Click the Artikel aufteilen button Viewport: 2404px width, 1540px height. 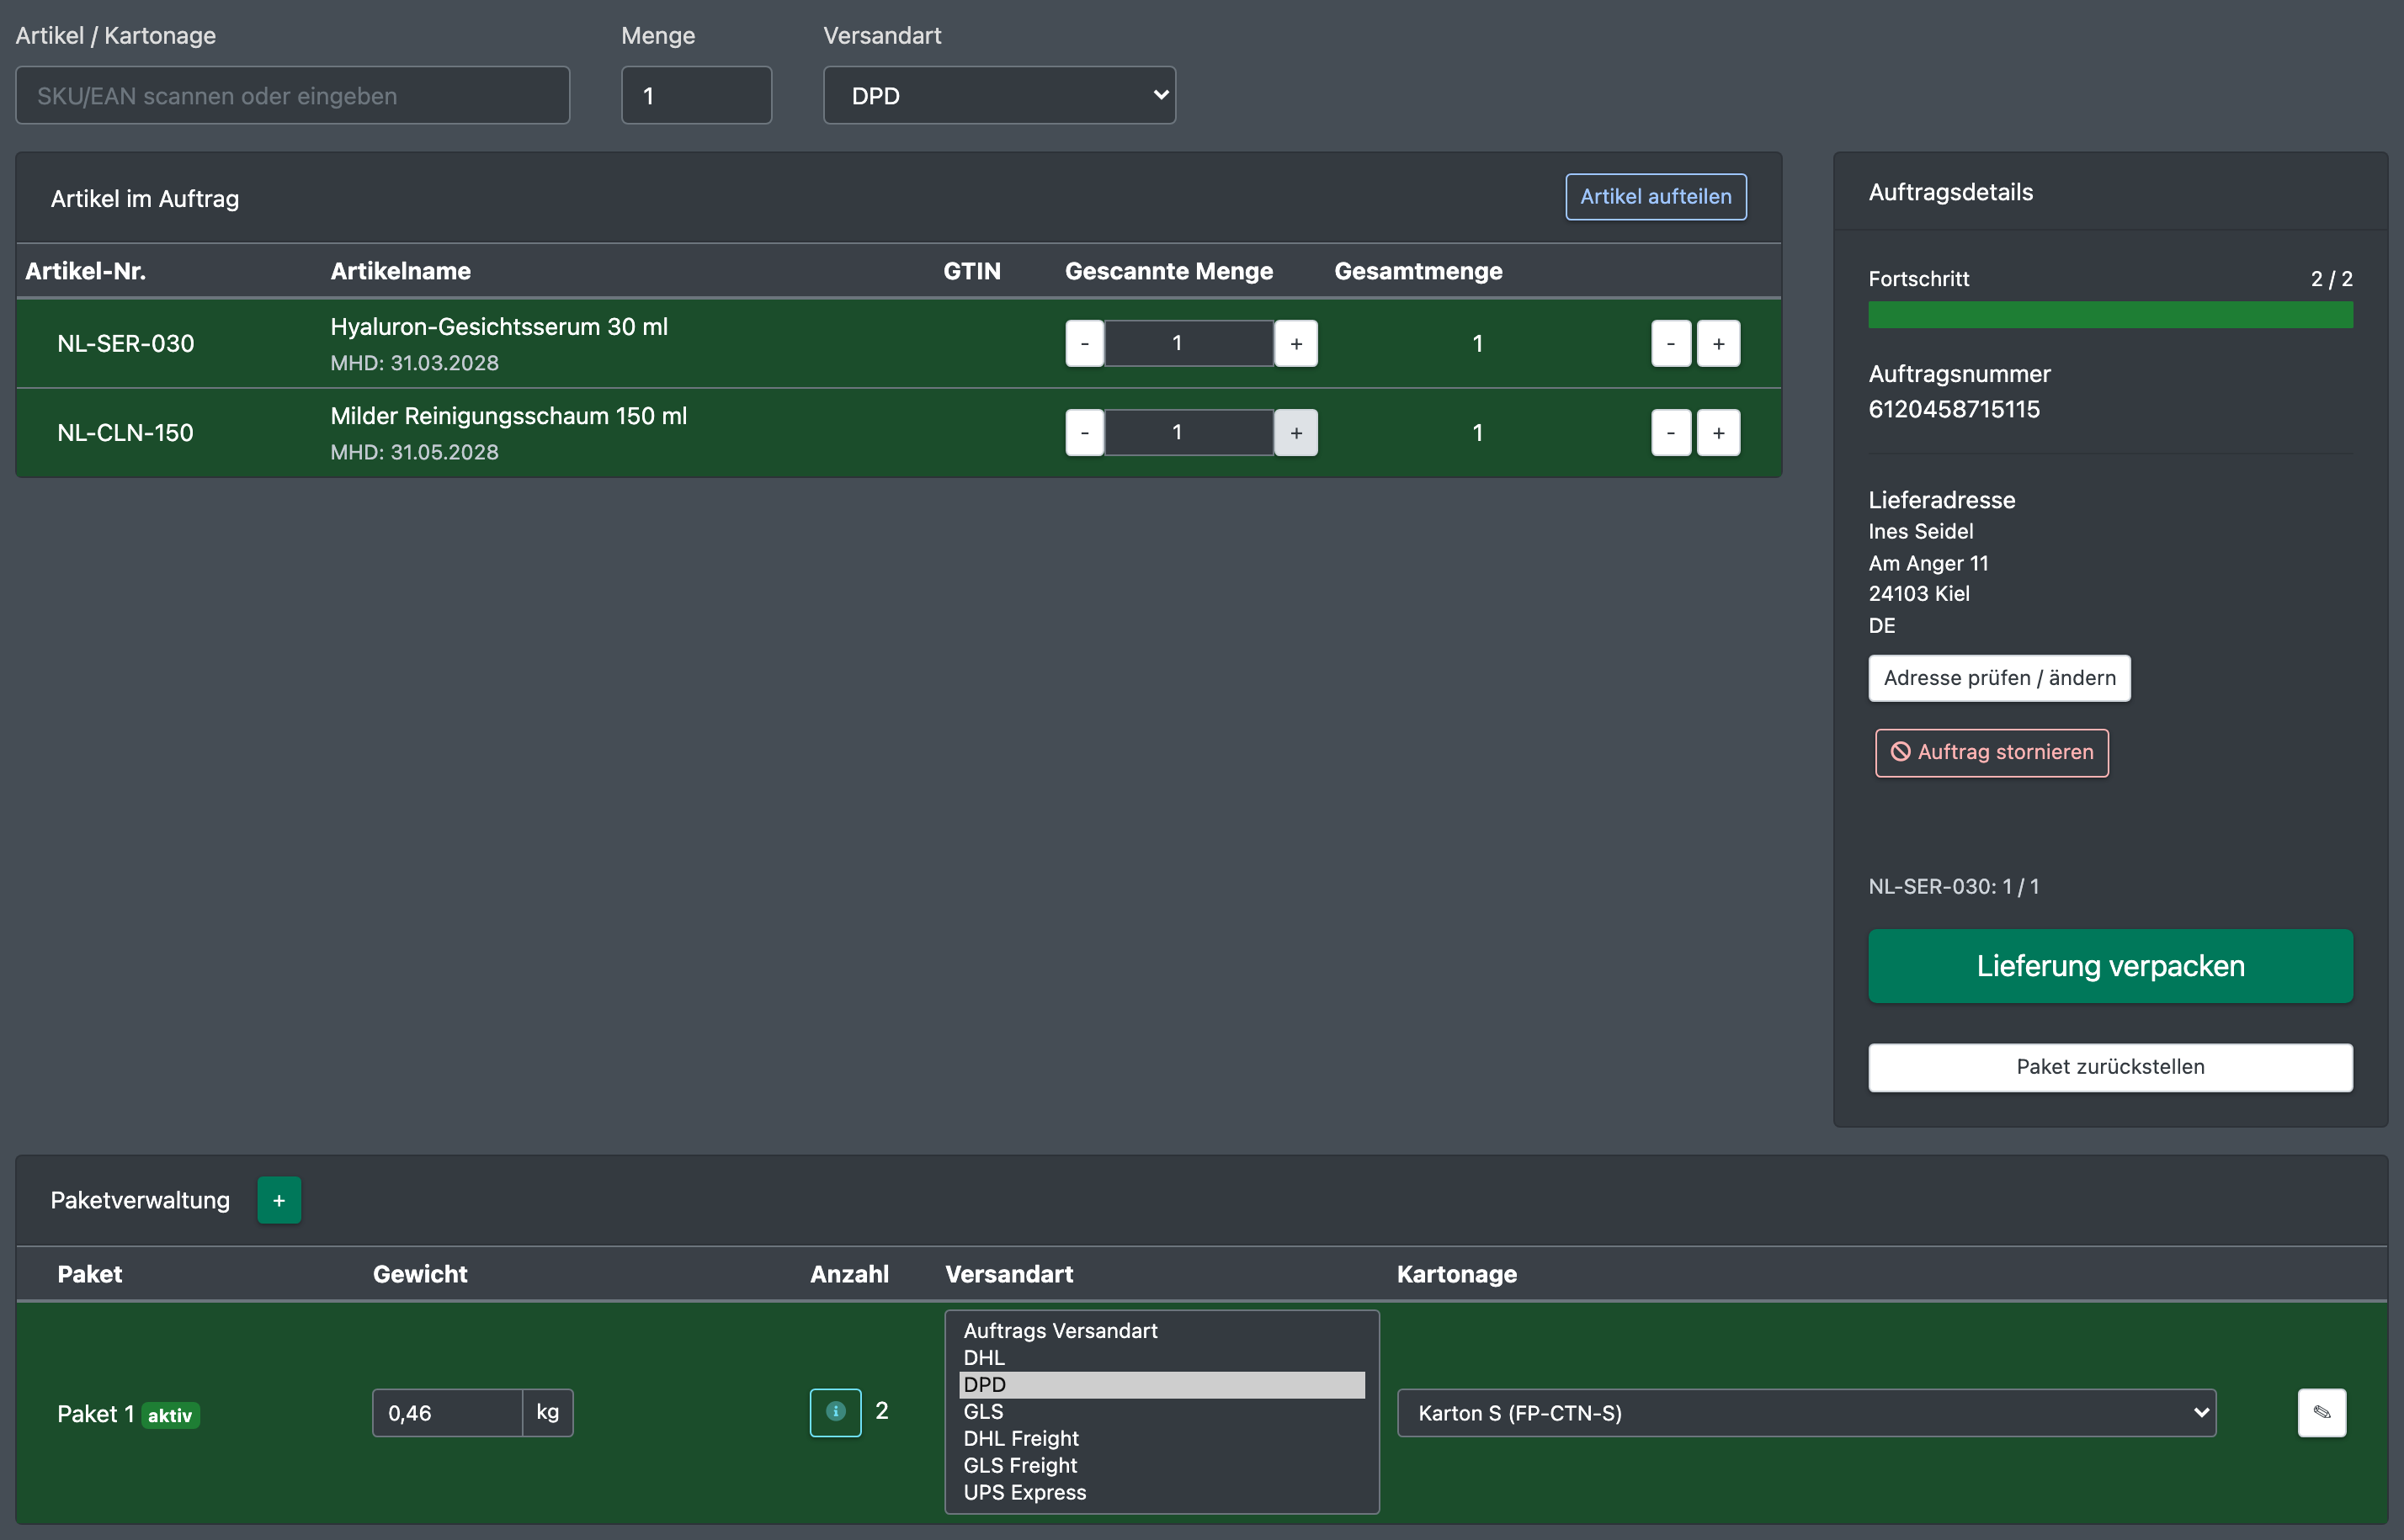click(x=1655, y=196)
